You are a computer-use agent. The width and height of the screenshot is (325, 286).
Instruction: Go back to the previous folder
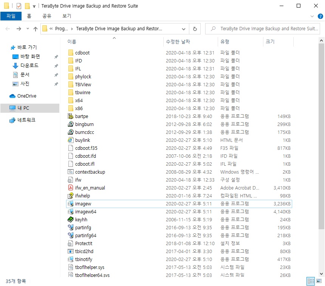tap(8, 29)
